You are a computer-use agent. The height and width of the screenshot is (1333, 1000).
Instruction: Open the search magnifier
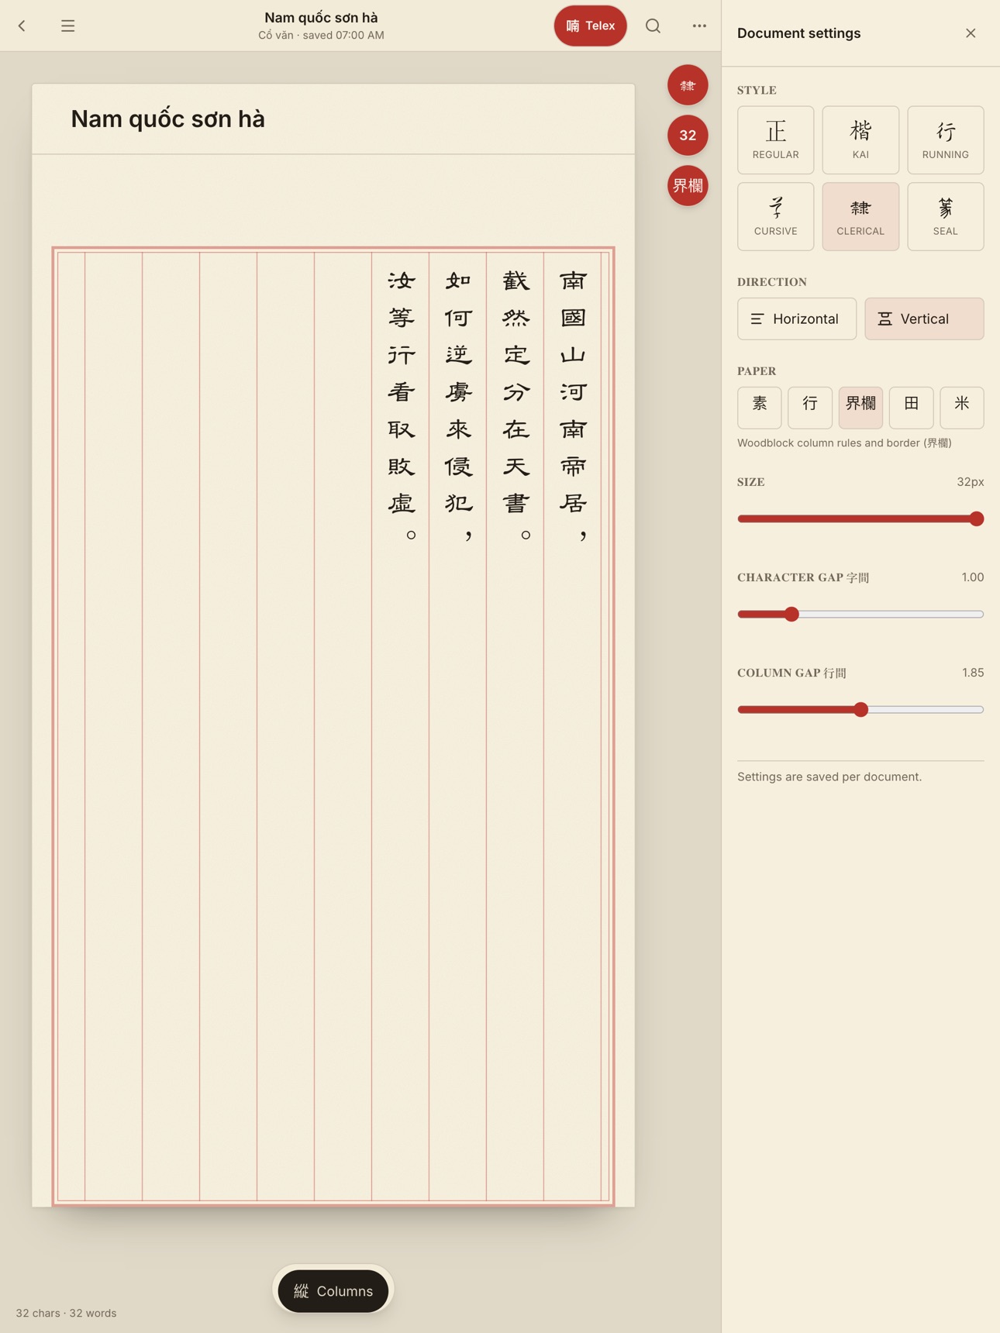click(x=653, y=26)
